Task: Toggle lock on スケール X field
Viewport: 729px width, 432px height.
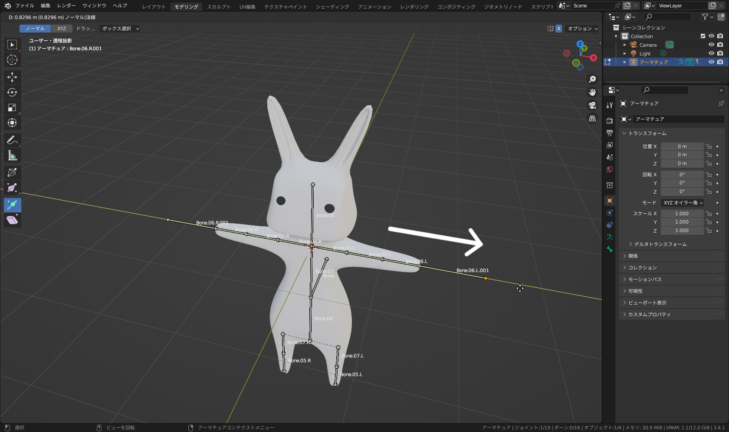Action: pyautogui.click(x=709, y=214)
